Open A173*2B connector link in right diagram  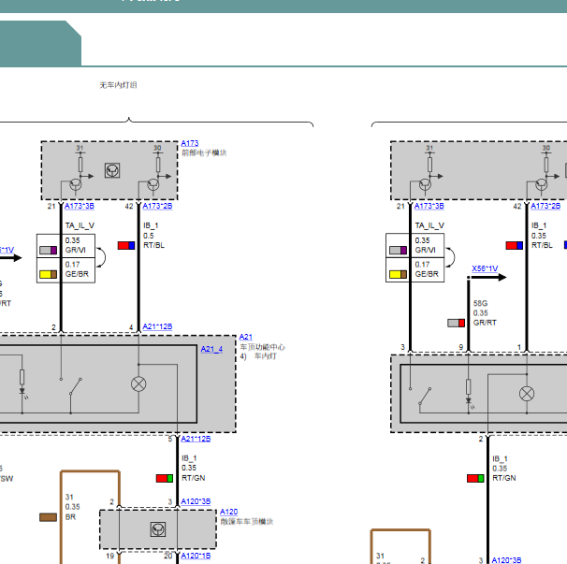(x=545, y=206)
